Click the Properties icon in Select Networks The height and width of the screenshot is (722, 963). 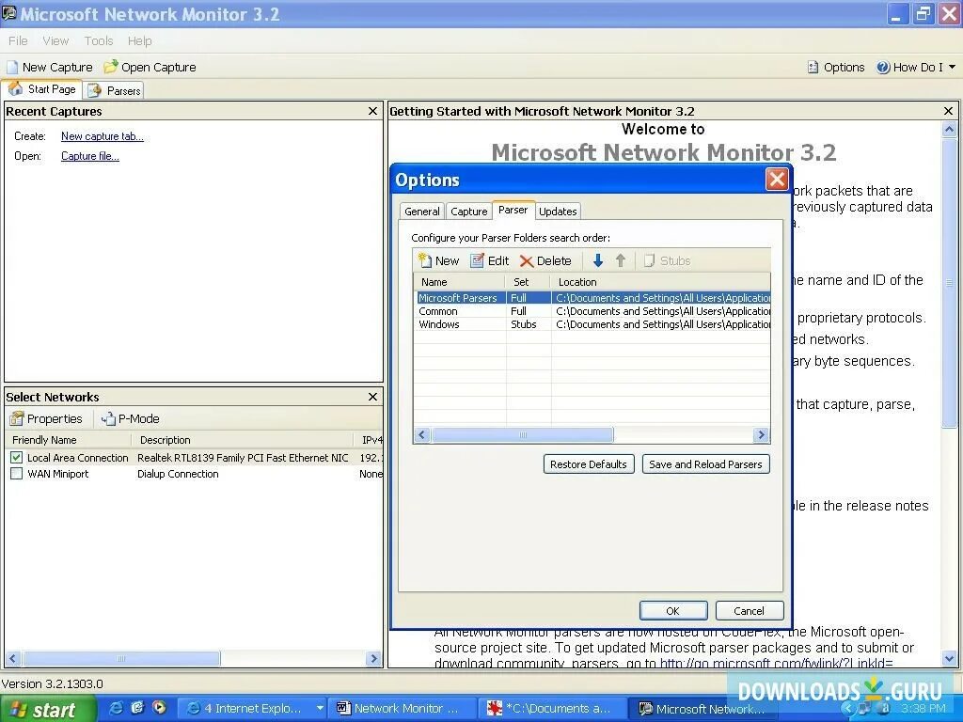click(17, 418)
